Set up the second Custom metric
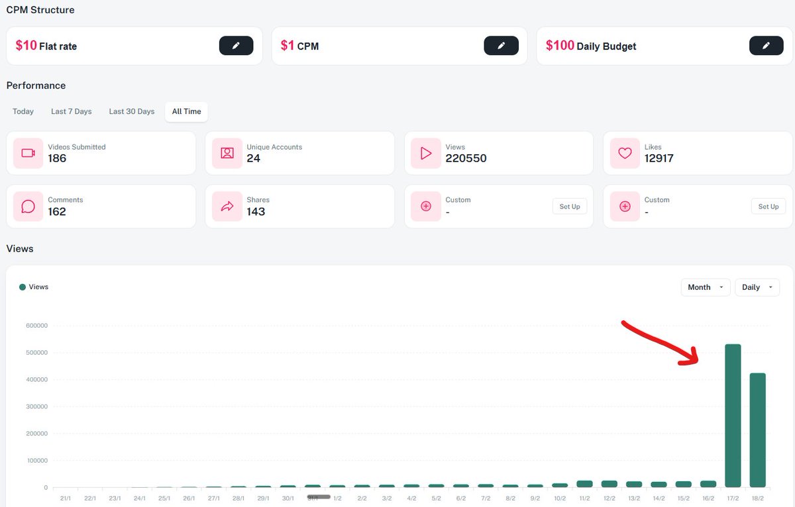795x507 pixels. tap(768, 207)
